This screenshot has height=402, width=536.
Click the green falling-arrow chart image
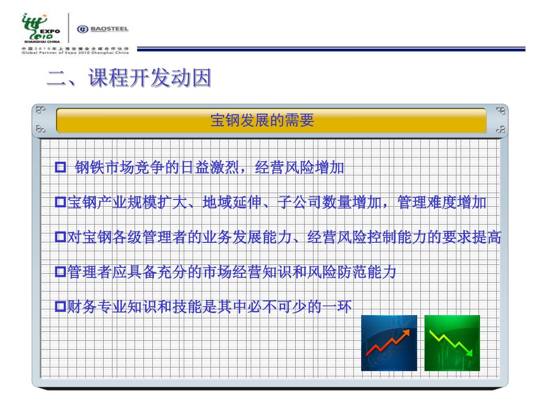point(452,343)
